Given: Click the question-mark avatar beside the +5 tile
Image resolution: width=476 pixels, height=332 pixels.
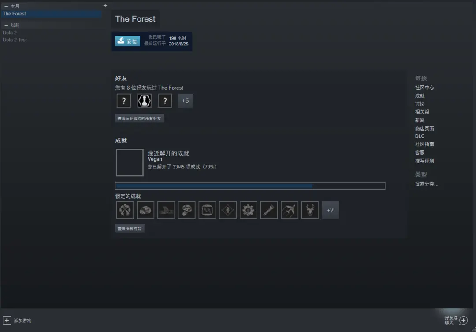Looking at the screenshot, I should (x=165, y=101).
